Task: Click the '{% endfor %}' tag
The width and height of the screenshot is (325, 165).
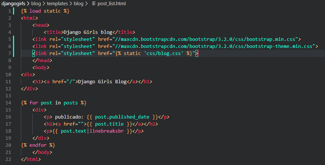Action: tap(38, 145)
